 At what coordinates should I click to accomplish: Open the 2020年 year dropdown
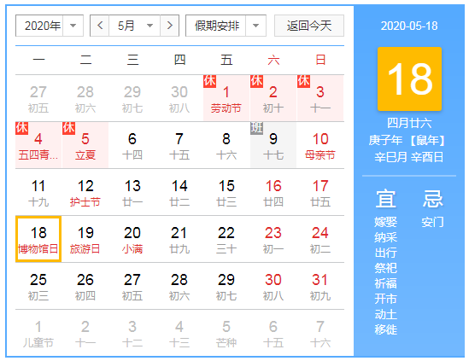[x=50, y=26]
